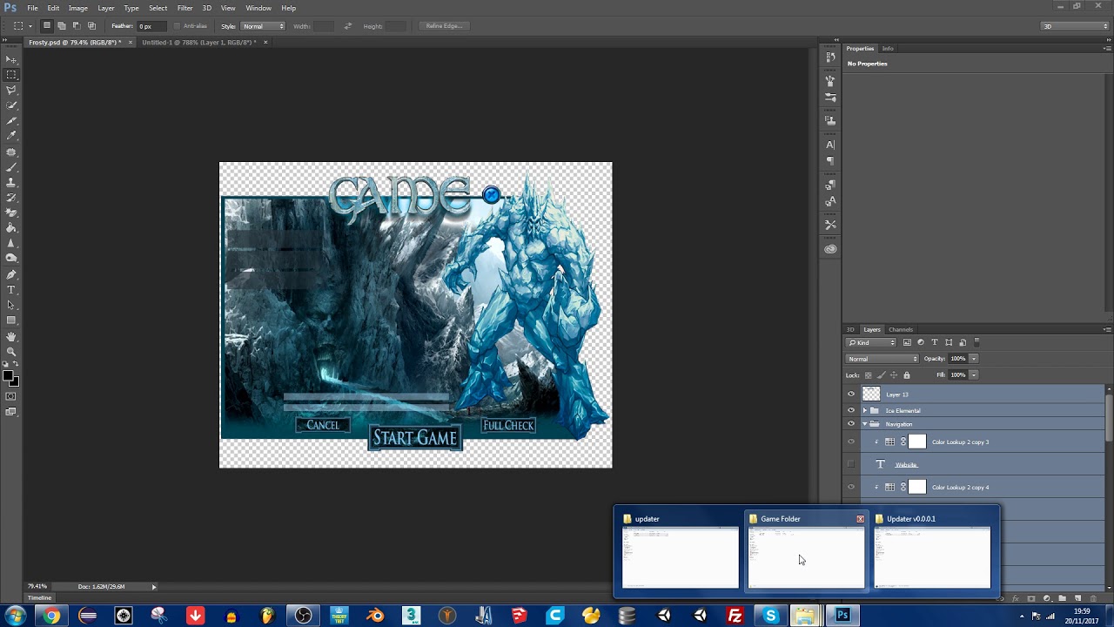Select the Pen tool

click(11, 274)
